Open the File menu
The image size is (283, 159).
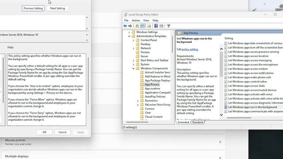pyautogui.click(x=126, y=20)
